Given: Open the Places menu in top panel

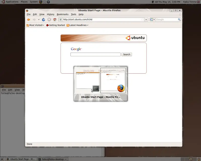Looking at the screenshot, I should click(24, 2).
